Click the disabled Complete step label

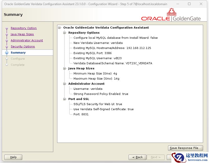click(x=18, y=65)
